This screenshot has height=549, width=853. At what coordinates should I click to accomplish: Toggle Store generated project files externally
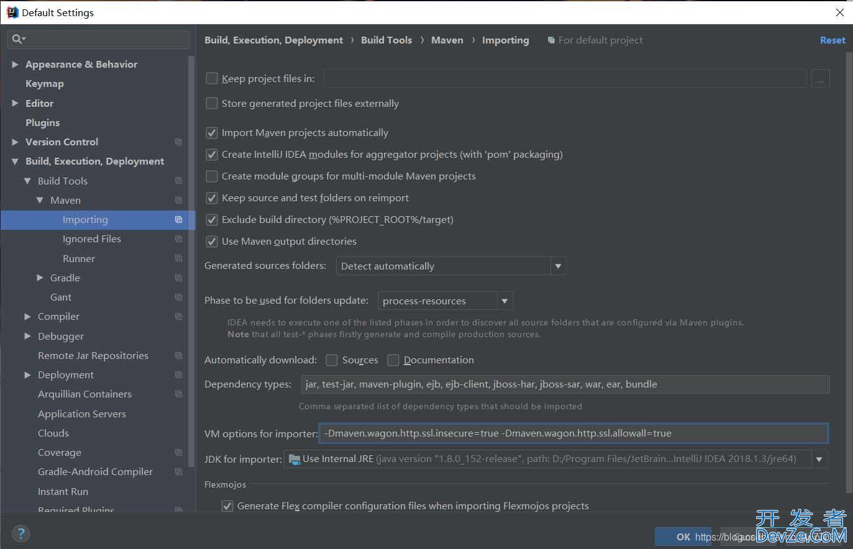(x=212, y=104)
